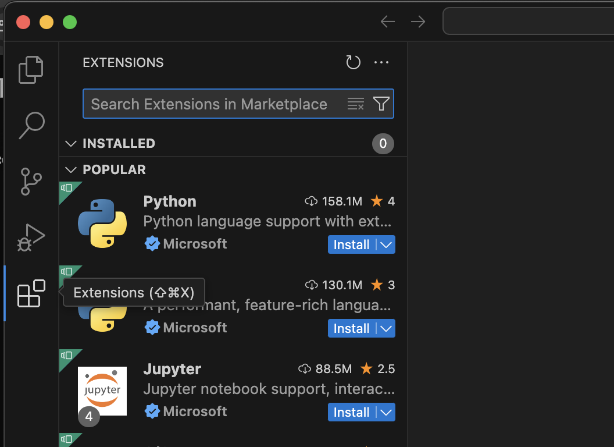Install the Jupyter extension
Viewport: 614px width, 447px height.
point(352,413)
